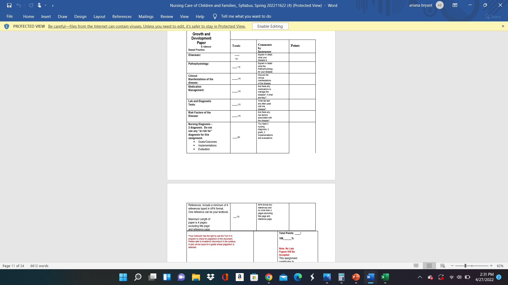The image size is (508, 285).
Task: Launch Google Chrome from taskbar
Action: tap(269, 277)
